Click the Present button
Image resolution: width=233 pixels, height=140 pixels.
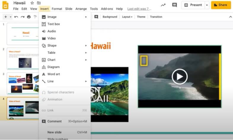pos(193,5)
